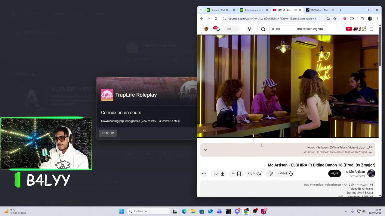Image resolution: width=385 pixels, height=216 pixels.
Task: Click the #mcartisan hashtag link
Action: pos(317,185)
